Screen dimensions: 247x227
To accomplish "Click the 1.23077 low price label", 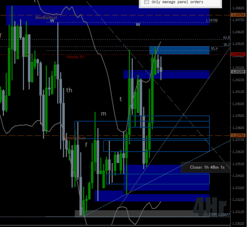I will click(224, 215).
